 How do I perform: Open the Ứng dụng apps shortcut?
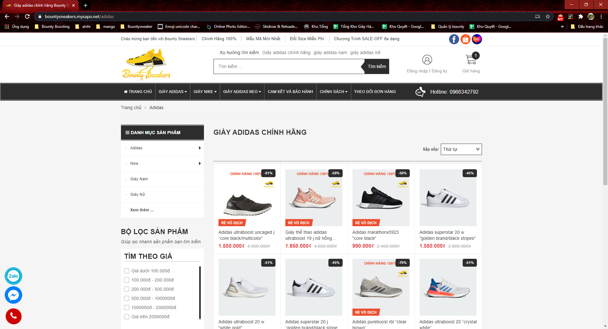click(x=17, y=27)
